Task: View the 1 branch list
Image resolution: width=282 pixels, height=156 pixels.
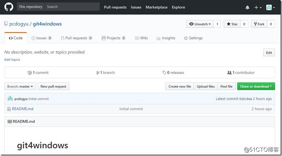Action: (x=106, y=73)
